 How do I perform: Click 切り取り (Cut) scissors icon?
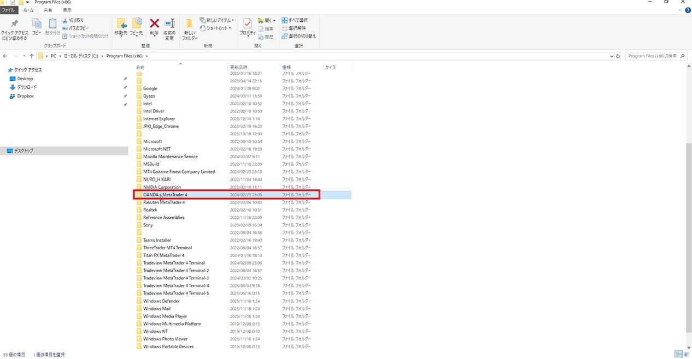[73, 20]
